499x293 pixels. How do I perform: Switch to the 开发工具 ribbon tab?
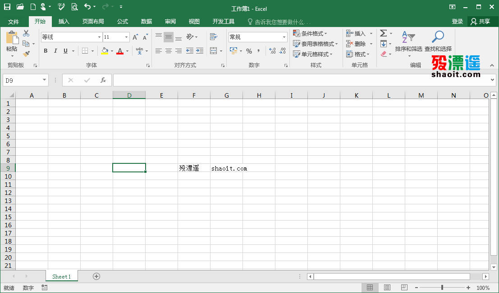[x=224, y=22]
